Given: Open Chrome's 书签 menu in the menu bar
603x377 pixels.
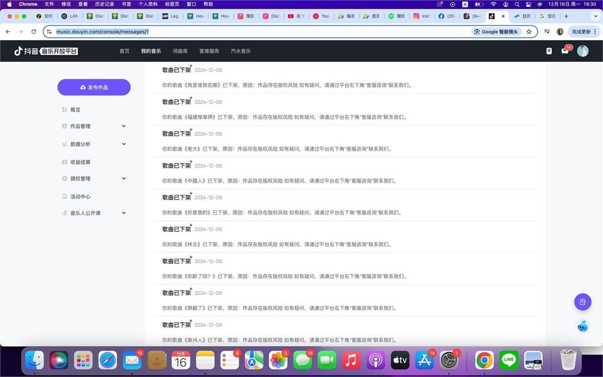Looking at the screenshot, I should click(126, 4).
